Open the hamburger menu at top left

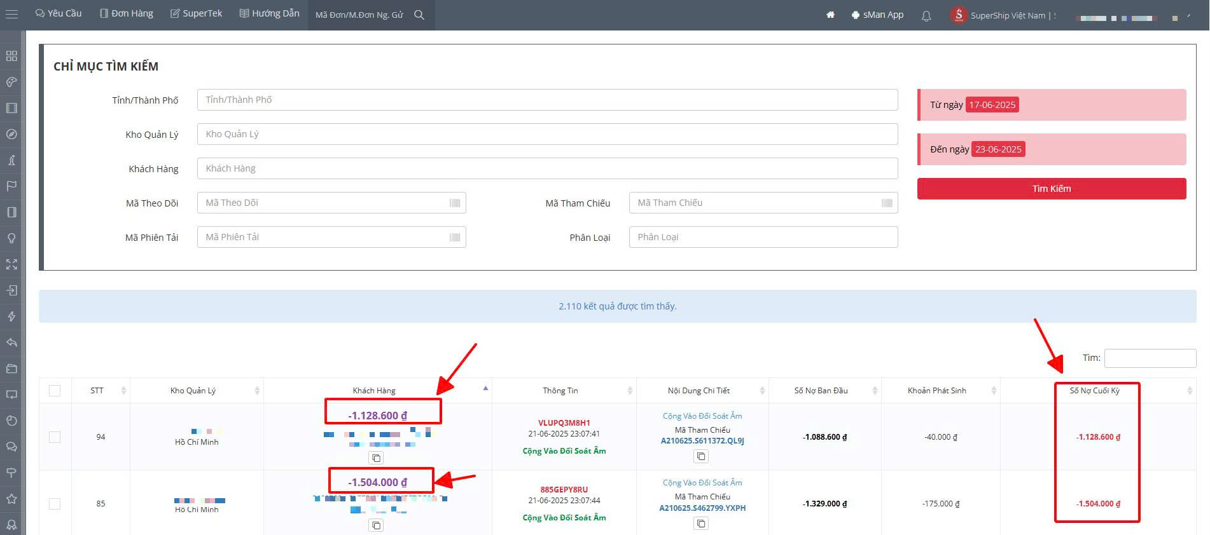coord(11,14)
